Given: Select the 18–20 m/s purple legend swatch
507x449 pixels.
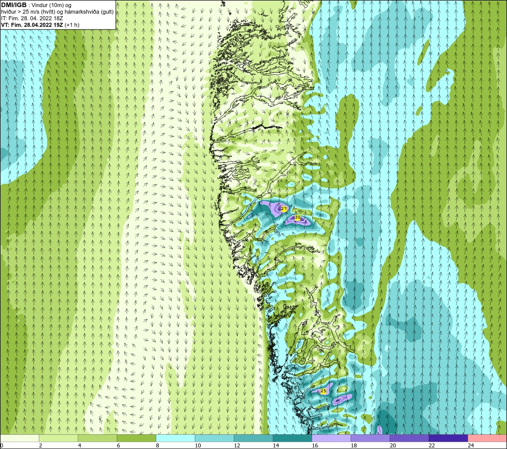Looking at the screenshot, I should pos(370,438).
